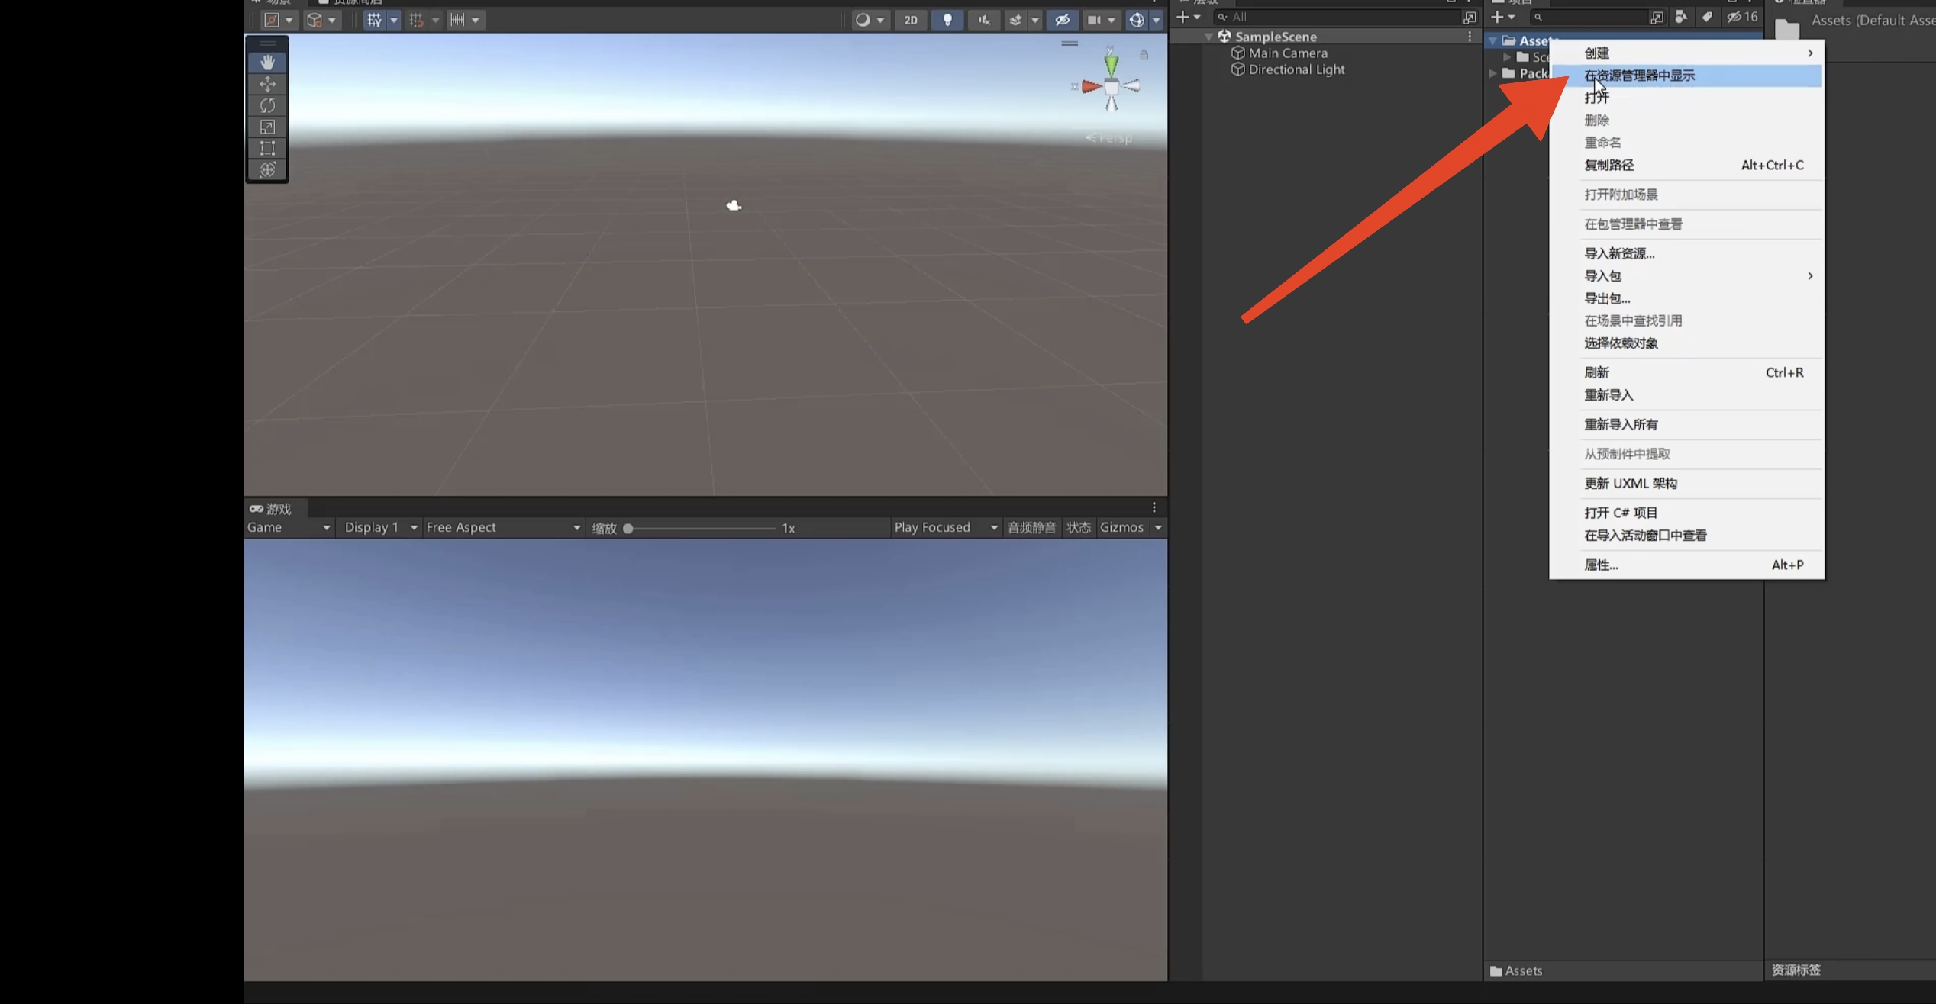Click the Hand tool in toolbar
The height and width of the screenshot is (1004, 1936).
click(x=266, y=61)
